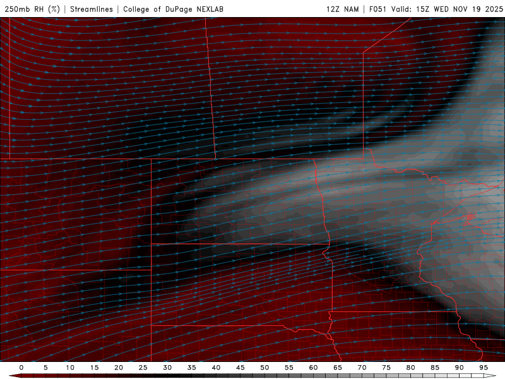The height and width of the screenshot is (379, 505).
Task: Click the "40" label on the color scale
Action: pos(216,368)
